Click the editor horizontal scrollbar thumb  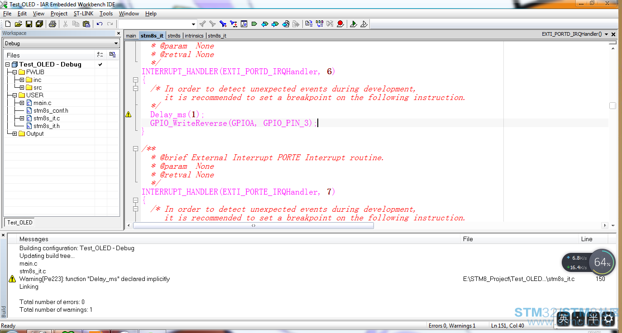(x=254, y=225)
